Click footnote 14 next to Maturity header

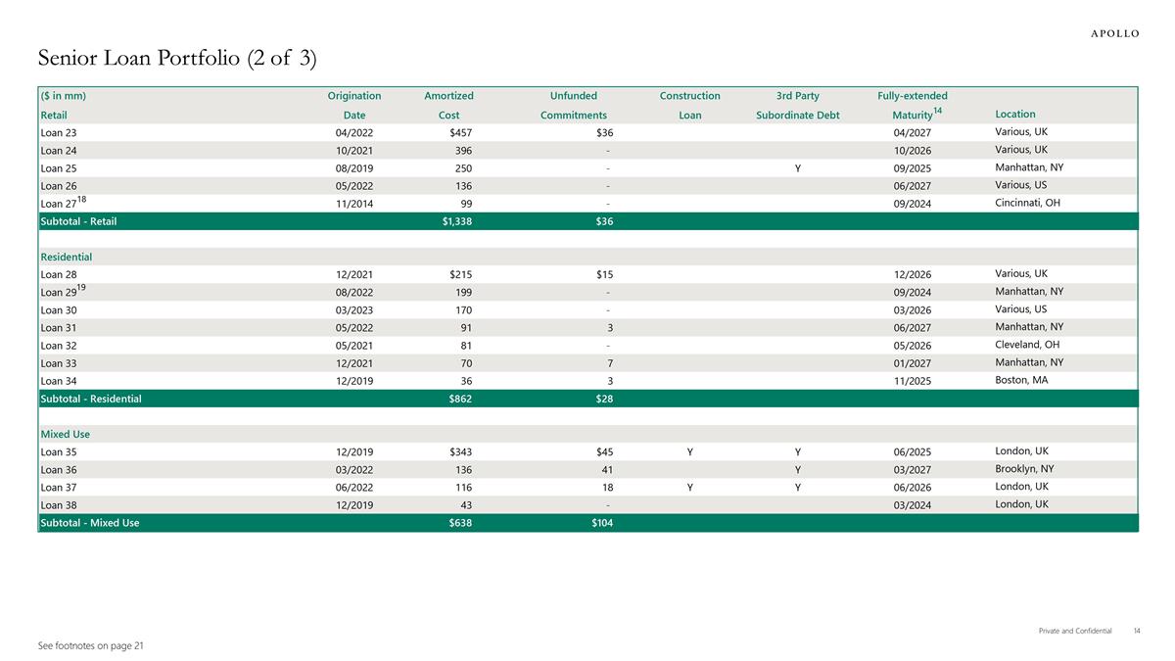[x=937, y=111]
